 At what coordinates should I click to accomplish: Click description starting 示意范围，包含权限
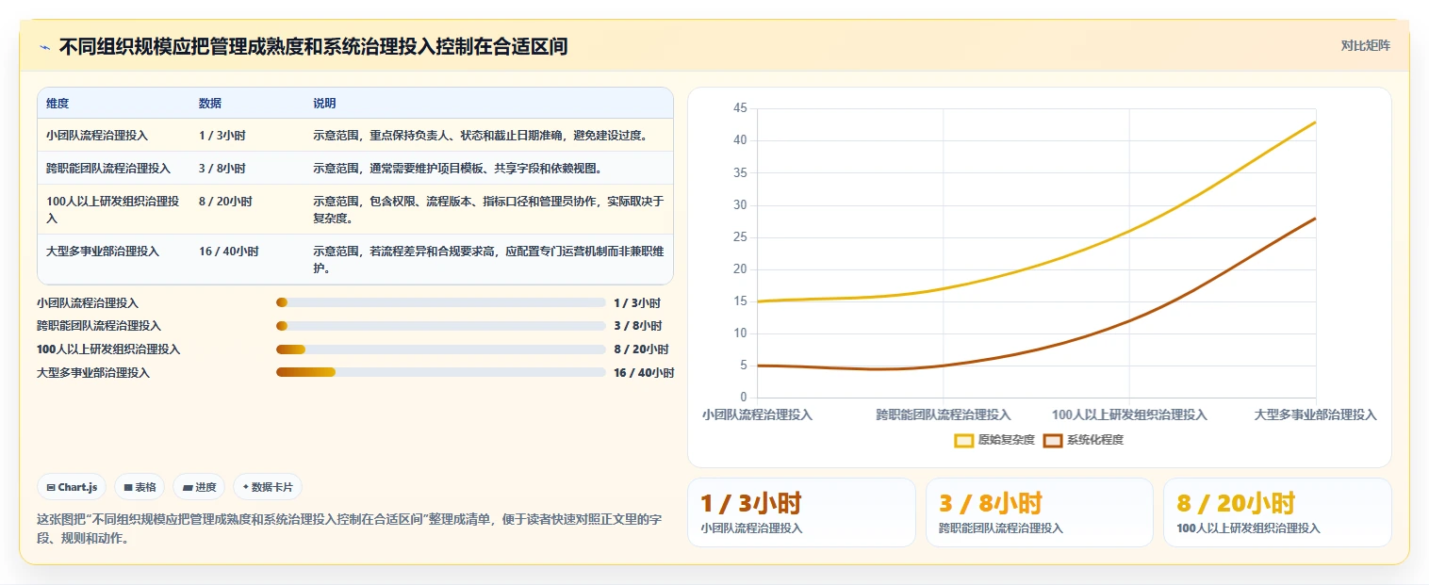[488, 209]
